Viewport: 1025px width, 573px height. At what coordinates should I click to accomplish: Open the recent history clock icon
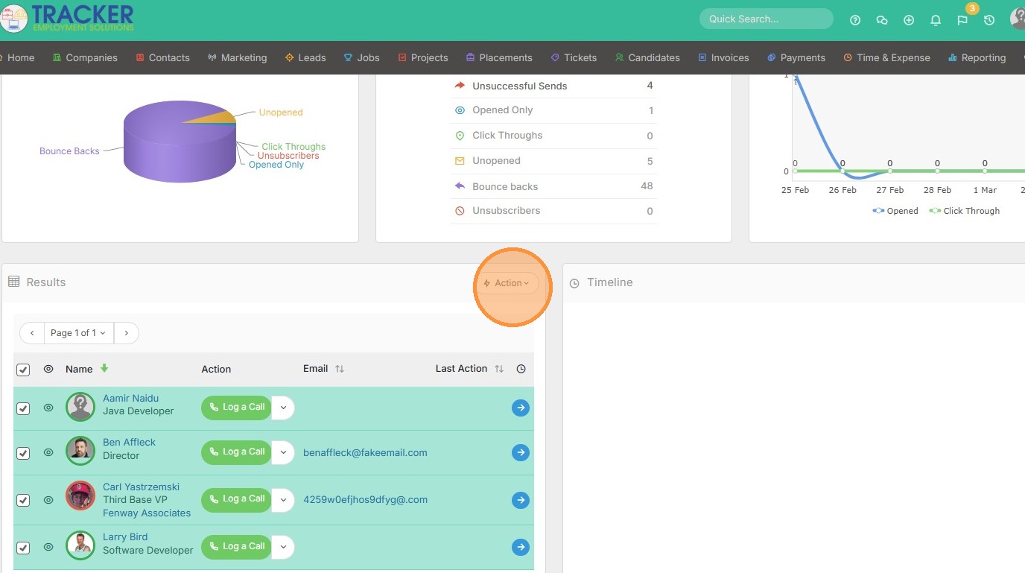[989, 21]
